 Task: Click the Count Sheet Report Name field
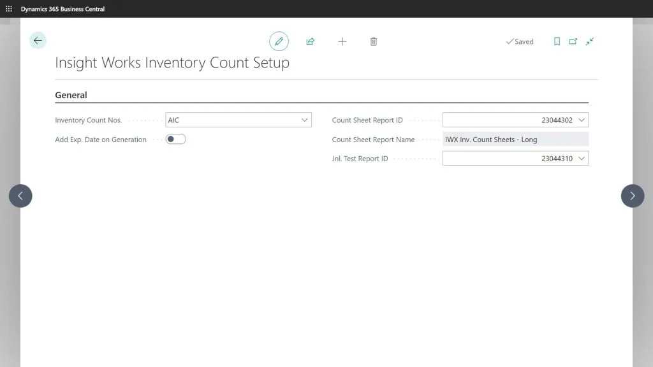tap(515, 139)
